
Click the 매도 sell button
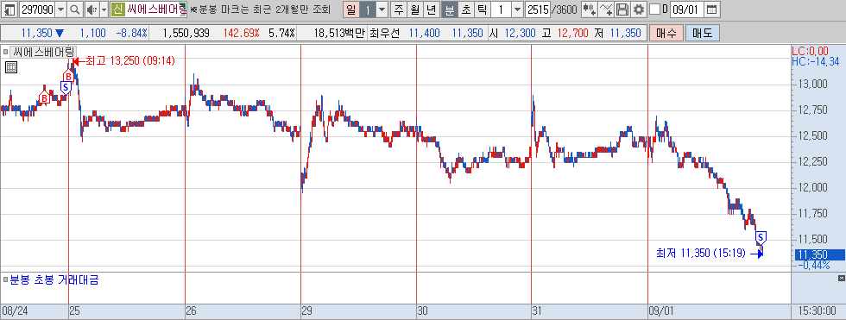(702, 33)
